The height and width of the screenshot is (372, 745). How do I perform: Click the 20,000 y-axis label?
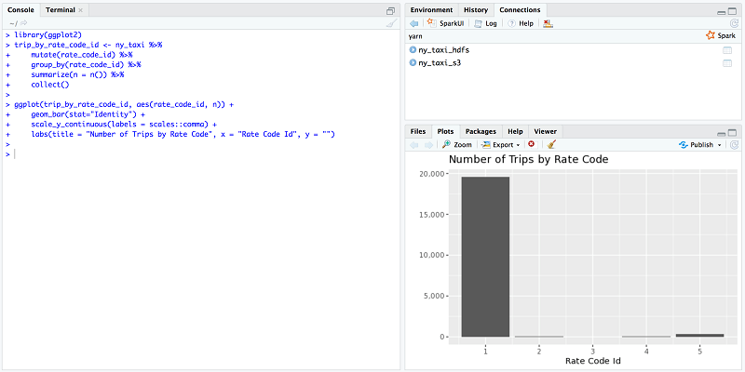click(x=432, y=174)
